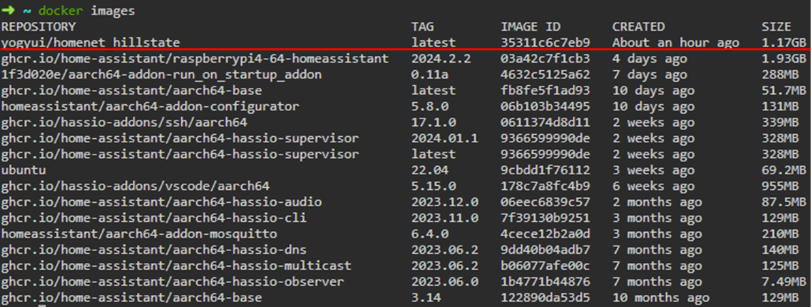Click the 87.5MB size value

783,202
